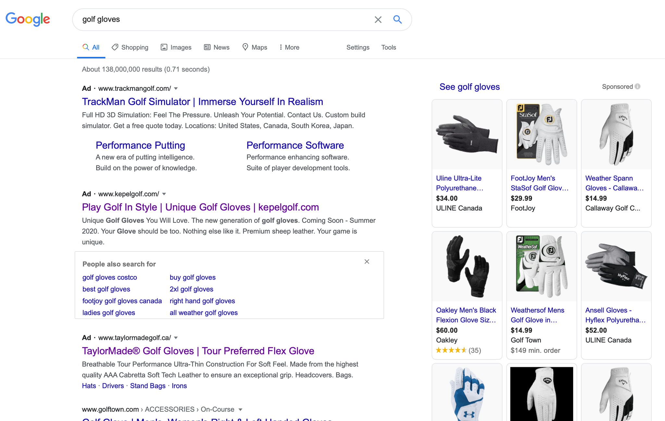Open the Tools option
This screenshot has height=421, width=665.
(389, 47)
